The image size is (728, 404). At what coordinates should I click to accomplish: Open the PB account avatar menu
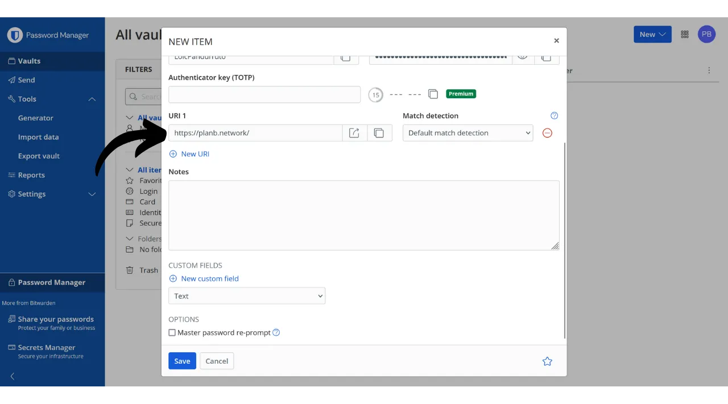706,34
